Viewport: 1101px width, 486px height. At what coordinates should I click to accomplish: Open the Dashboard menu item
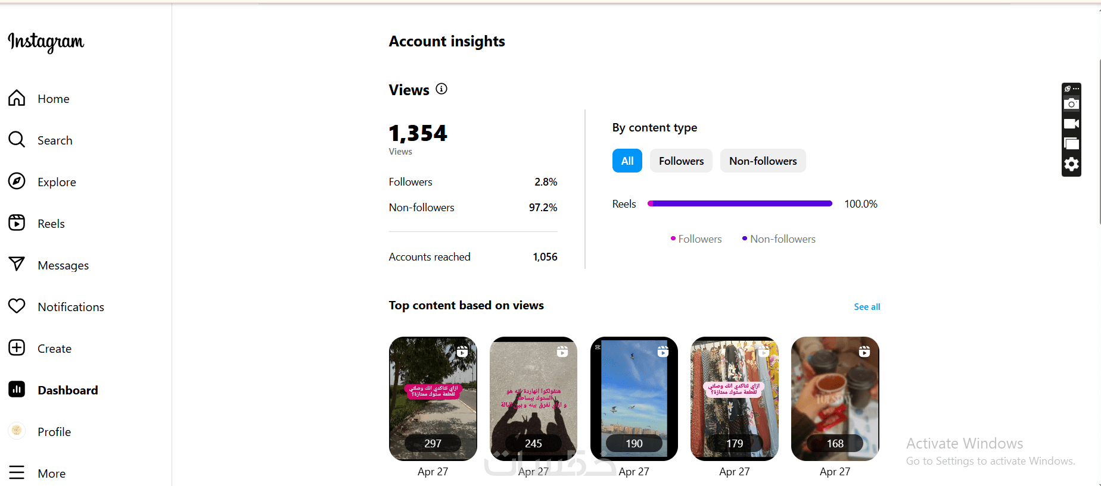pos(67,390)
